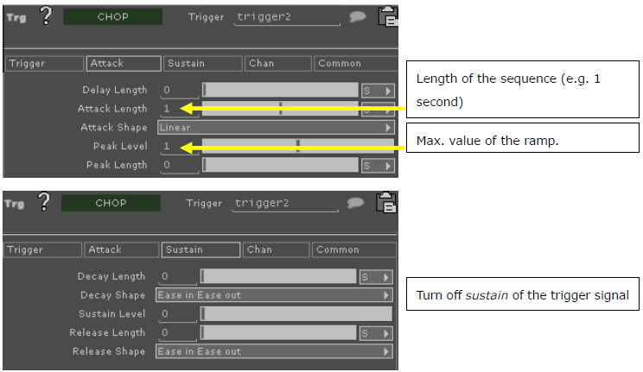The width and height of the screenshot is (643, 372).
Task: Open the comment bubble in upper panel
Action: click(358, 16)
